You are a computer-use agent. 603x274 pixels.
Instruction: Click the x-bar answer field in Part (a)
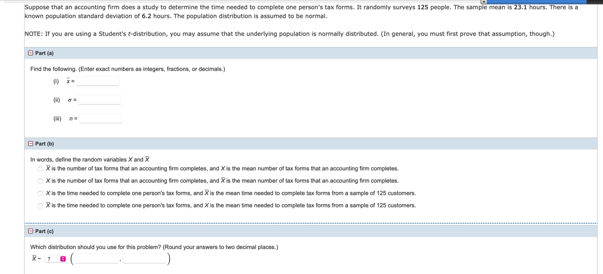[x=97, y=81]
